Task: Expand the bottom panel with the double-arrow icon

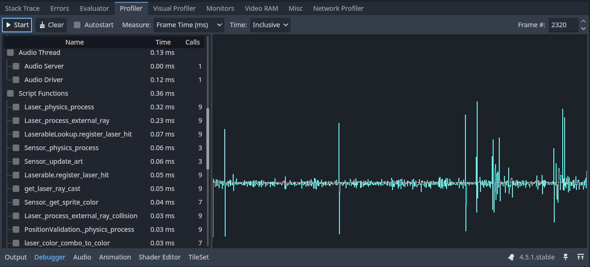Action: 581,257
